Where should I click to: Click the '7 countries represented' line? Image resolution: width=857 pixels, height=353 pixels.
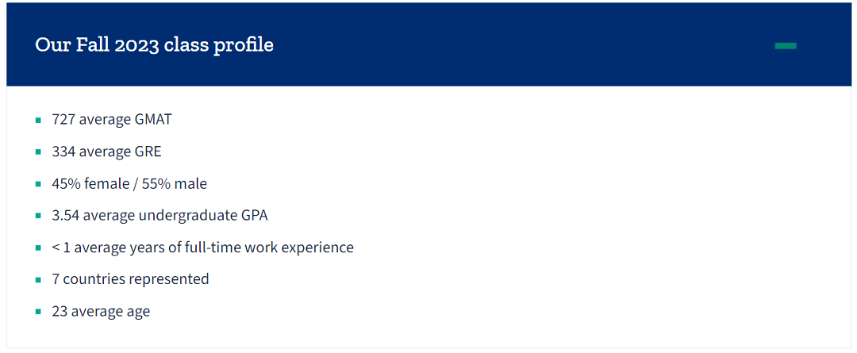point(130,279)
